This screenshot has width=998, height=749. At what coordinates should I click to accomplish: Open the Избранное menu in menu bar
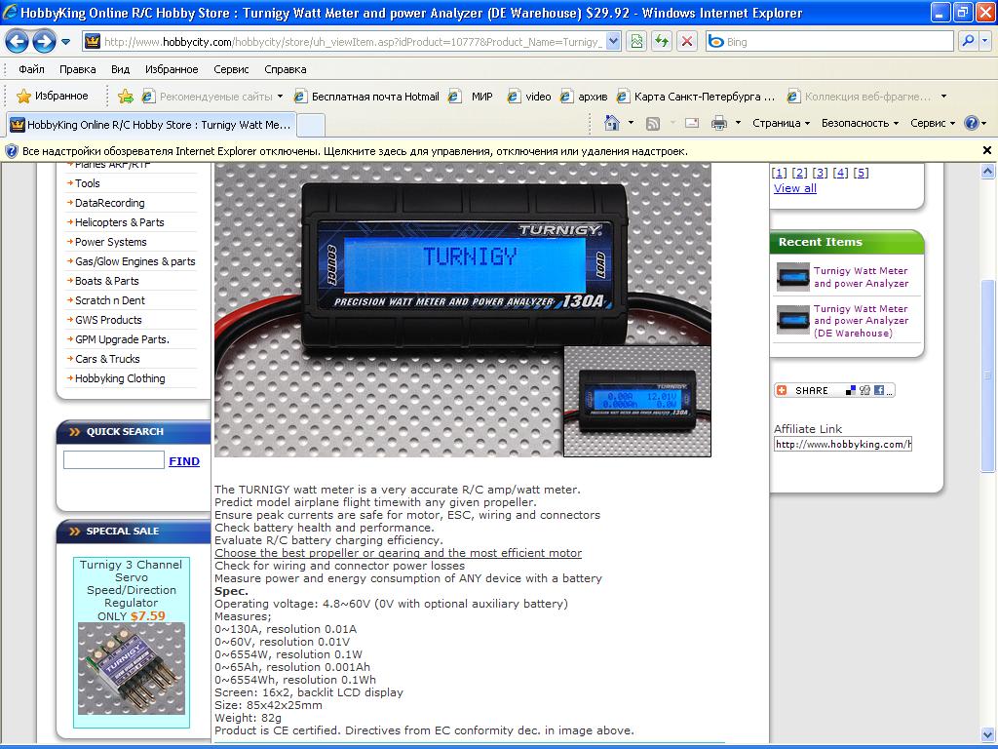click(172, 69)
